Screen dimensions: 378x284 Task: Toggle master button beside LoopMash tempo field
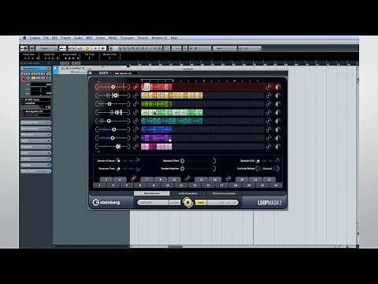(x=174, y=203)
